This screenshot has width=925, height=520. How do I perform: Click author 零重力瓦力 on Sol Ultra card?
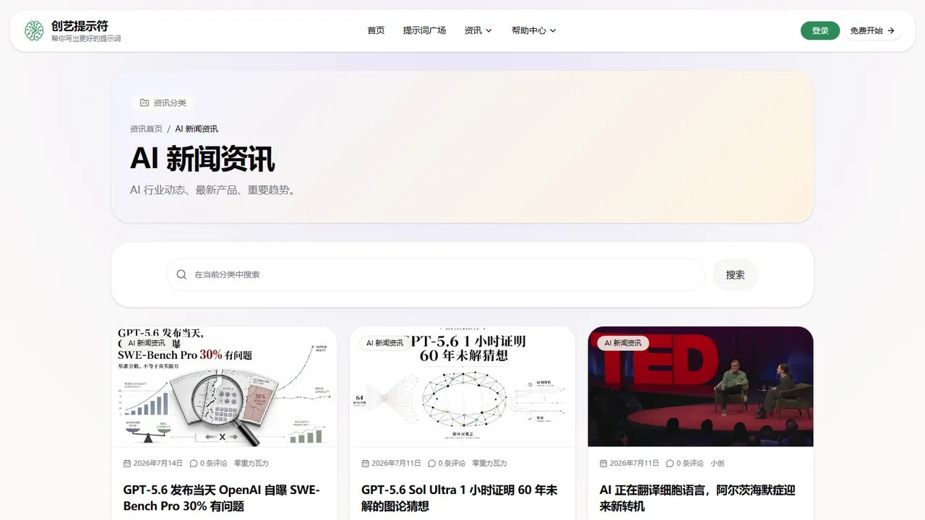point(490,463)
